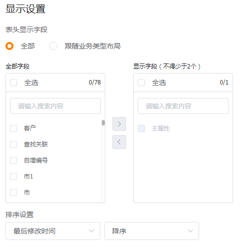Click the move-left arrow transfer button
This screenshot has width=245, height=248.
coord(119,142)
